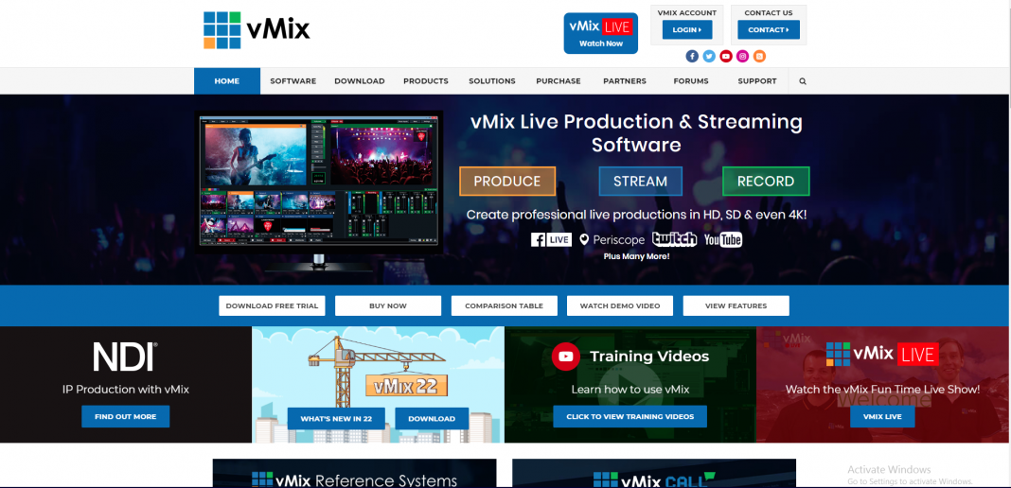The image size is (1011, 488).
Task: Open the DOWNLOAD menu item
Action: pos(359,81)
